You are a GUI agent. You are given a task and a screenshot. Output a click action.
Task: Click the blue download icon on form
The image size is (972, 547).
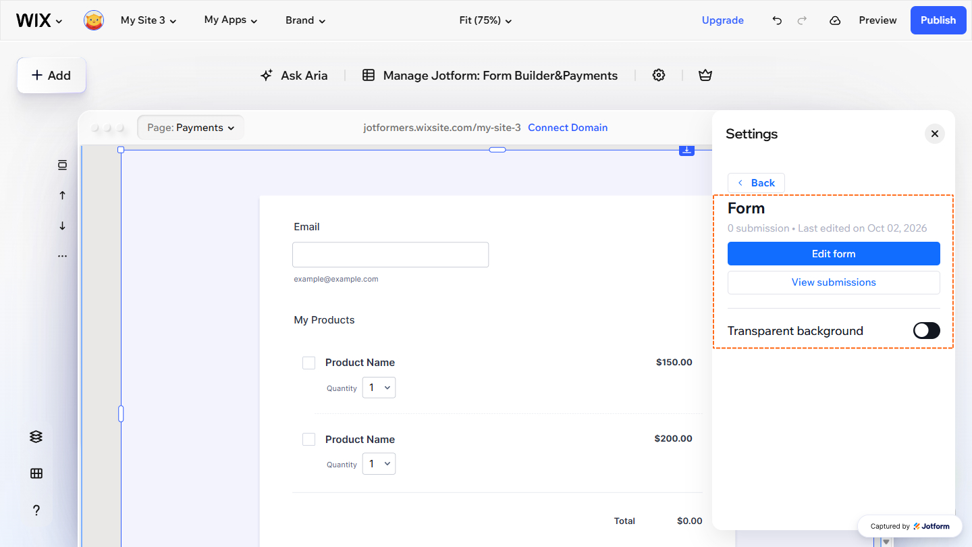686,149
